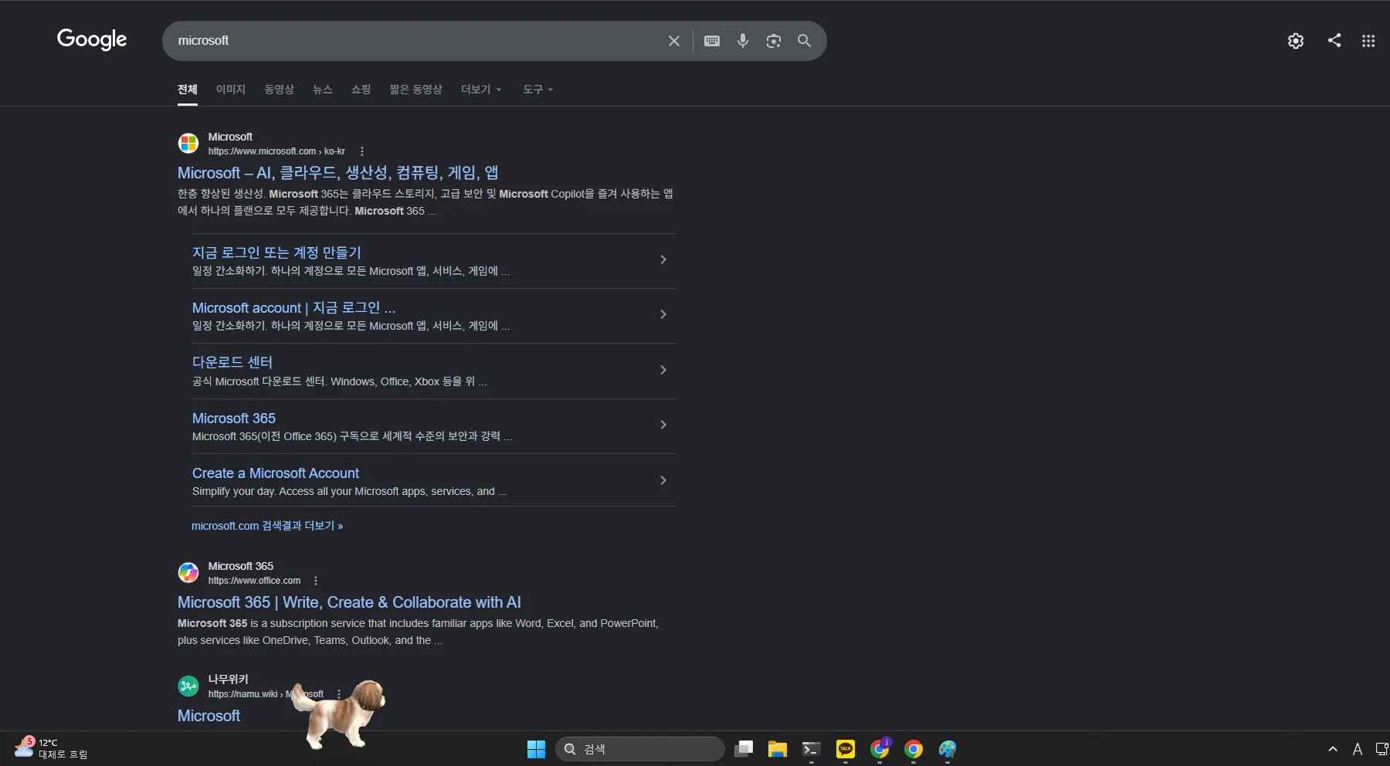The height and width of the screenshot is (766, 1390).
Task: Select the 전체 tab
Action: coord(188,90)
